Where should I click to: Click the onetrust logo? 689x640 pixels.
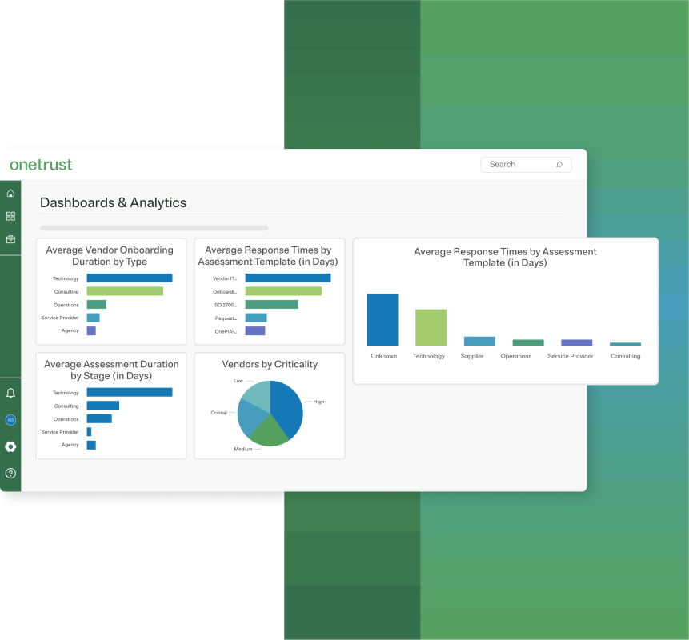(x=41, y=165)
